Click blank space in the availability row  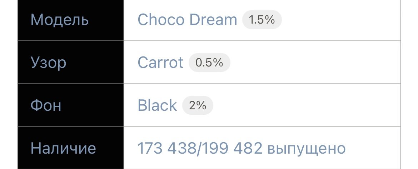click(x=373, y=148)
